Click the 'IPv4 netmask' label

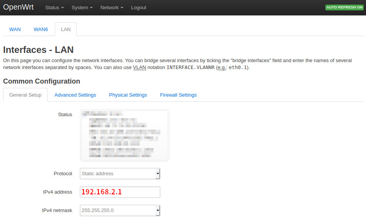[57, 210]
